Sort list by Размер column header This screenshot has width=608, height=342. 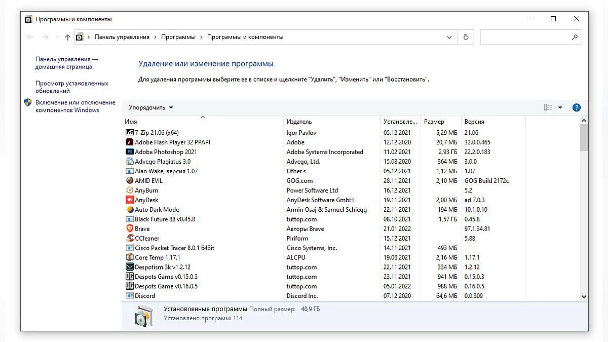click(434, 122)
